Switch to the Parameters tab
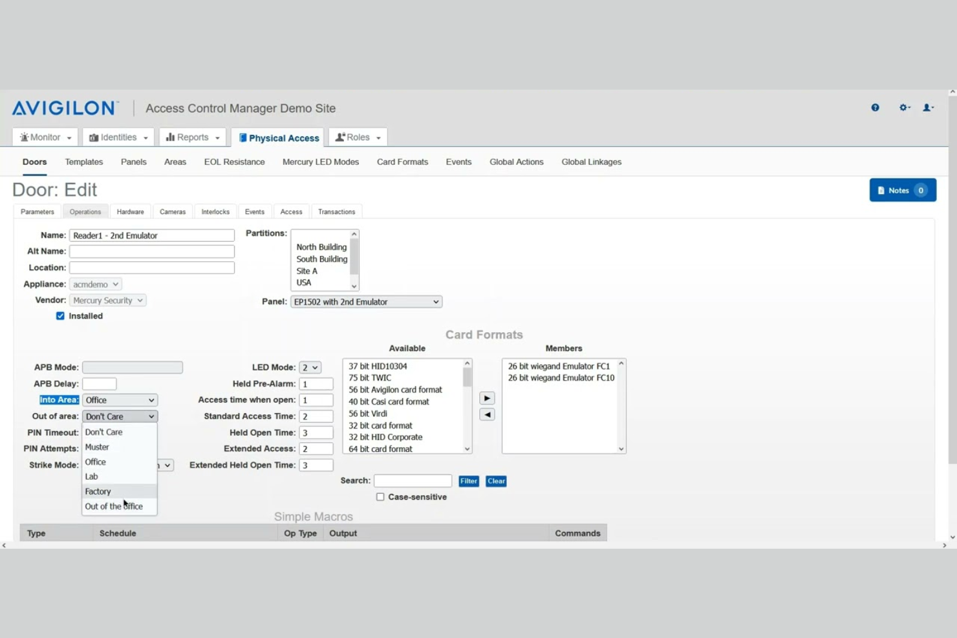 tap(38, 212)
